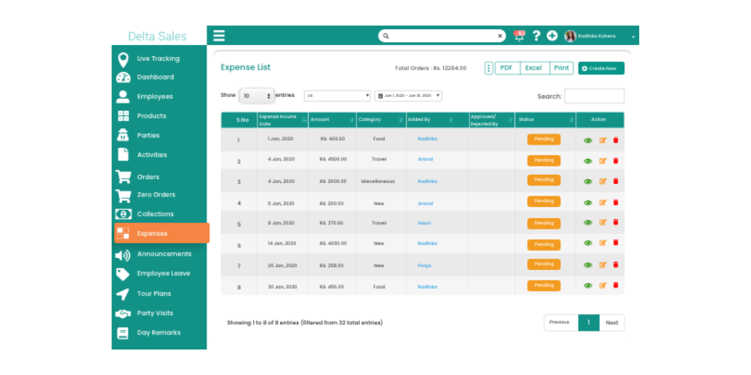Delete expense row 8 with trash icon
751x375 pixels.
point(616,285)
